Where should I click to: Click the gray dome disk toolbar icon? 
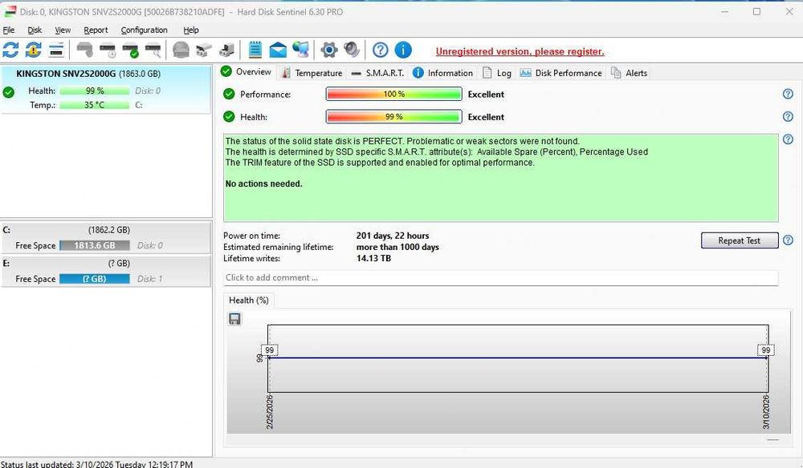coord(181,50)
